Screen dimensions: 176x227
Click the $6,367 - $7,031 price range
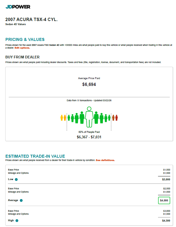coord(89,137)
